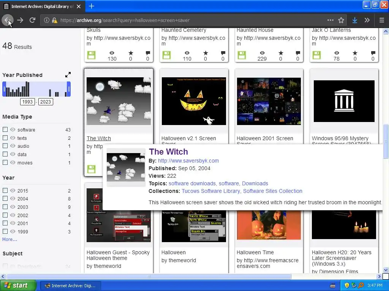Open The Witch card title link
Image resolution: width=389 pixels, height=291 pixels.
pyautogui.click(x=99, y=138)
